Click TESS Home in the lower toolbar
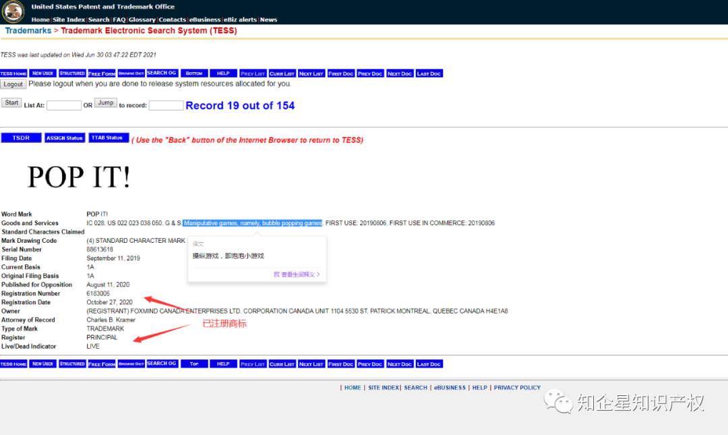Image resolution: width=728 pixels, height=435 pixels. 13,364
